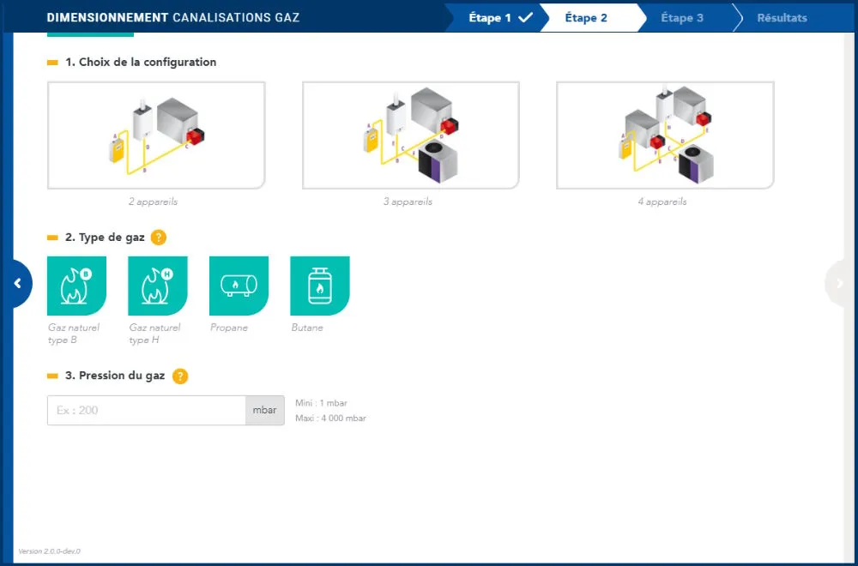Select the Gaz naturel type H icon

157,286
